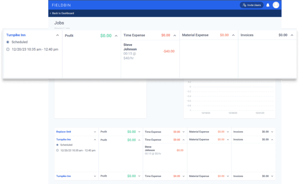Viewport: 303px width, 184px height.
Task: Expand the Replace Unit job row chevron
Action: point(95,132)
